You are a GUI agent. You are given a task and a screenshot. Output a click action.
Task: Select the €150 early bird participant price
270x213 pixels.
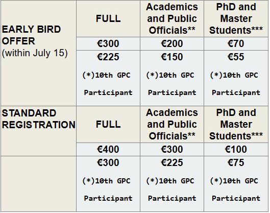tap(172, 57)
